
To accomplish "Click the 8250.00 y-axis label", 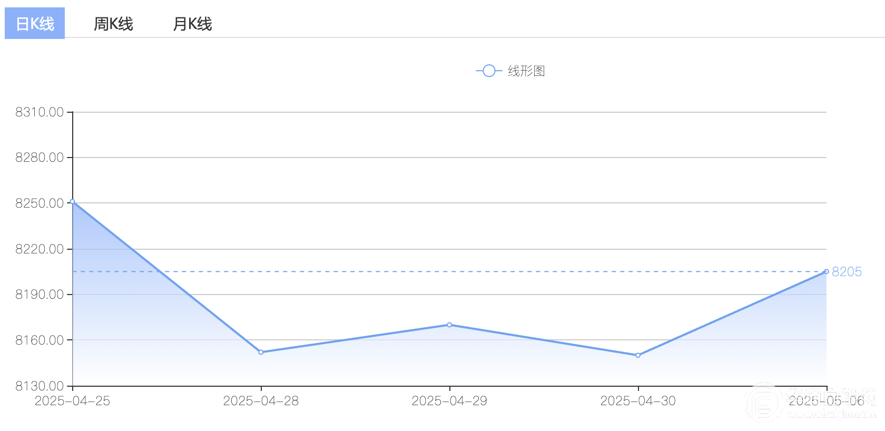I will pyautogui.click(x=40, y=203).
